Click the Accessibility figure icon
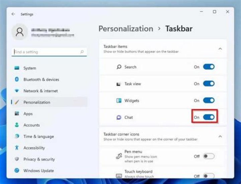This screenshot has width=241, height=184. point(17,148)
